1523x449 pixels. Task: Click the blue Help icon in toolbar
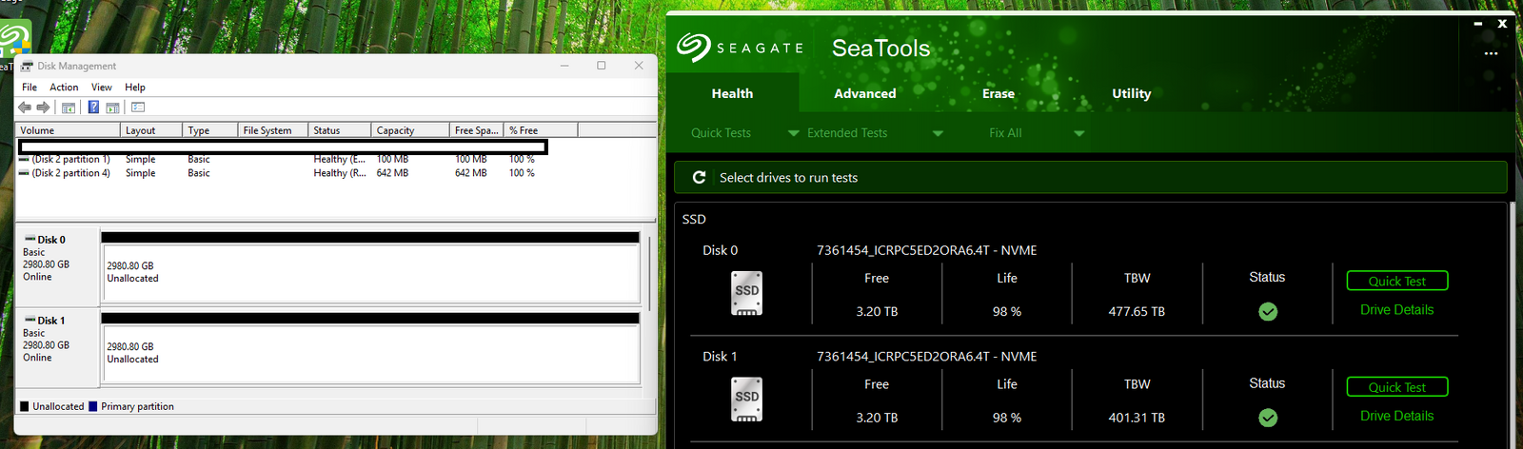click(x=93, y=107)
